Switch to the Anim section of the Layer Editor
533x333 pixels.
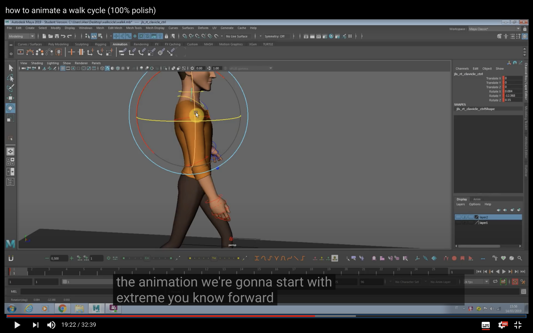[x=477, y=199]
